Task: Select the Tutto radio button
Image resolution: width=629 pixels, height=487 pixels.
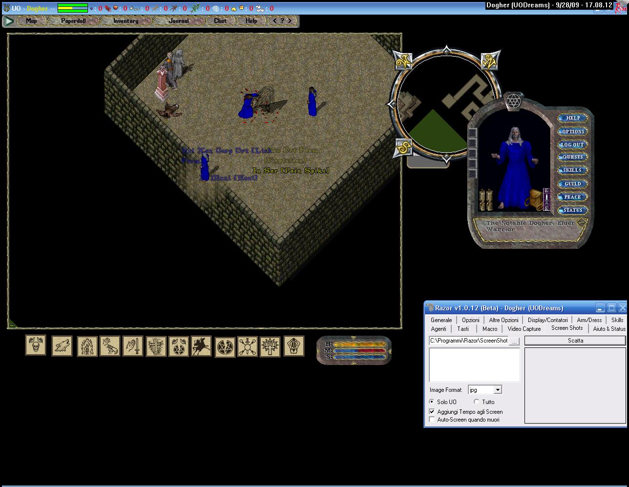Action: coord(477,402)
